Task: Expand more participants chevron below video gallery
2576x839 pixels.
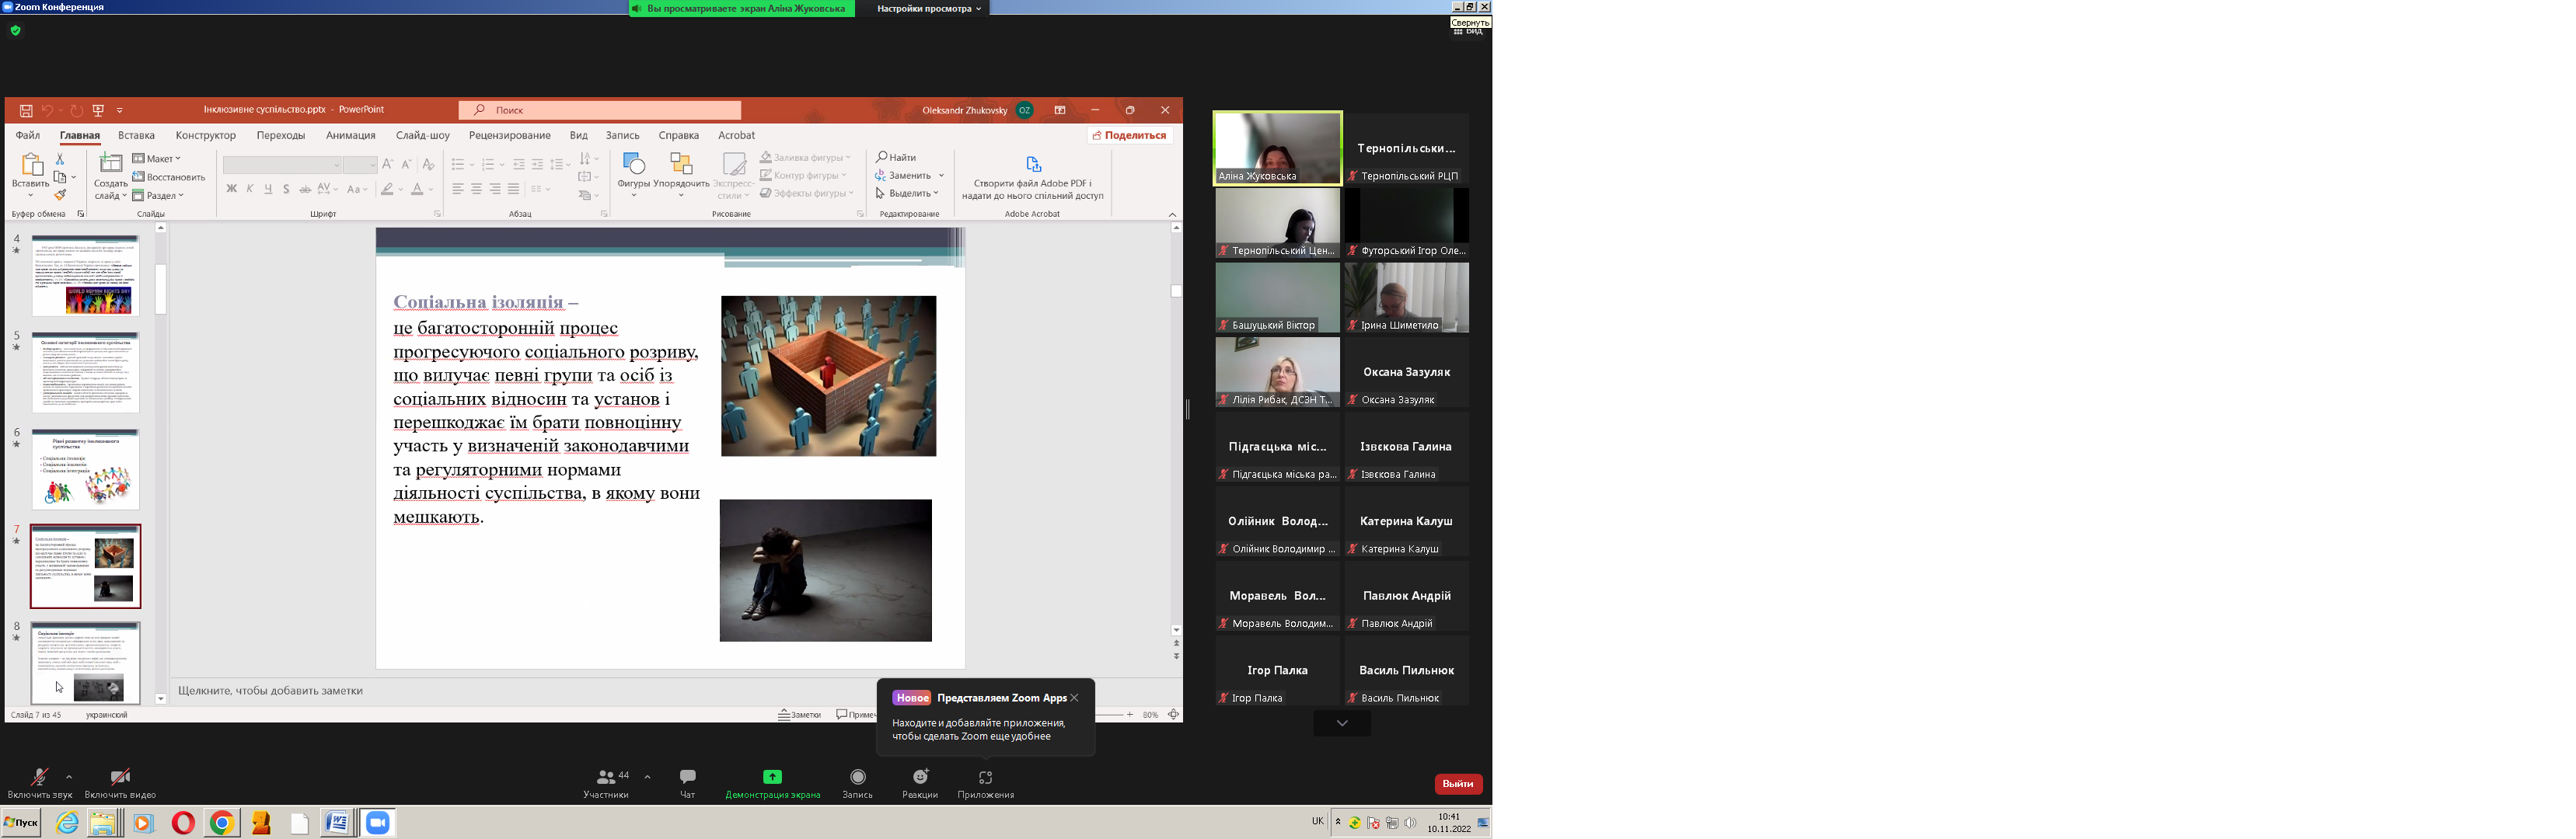Action: click(x=1342, y=723)
